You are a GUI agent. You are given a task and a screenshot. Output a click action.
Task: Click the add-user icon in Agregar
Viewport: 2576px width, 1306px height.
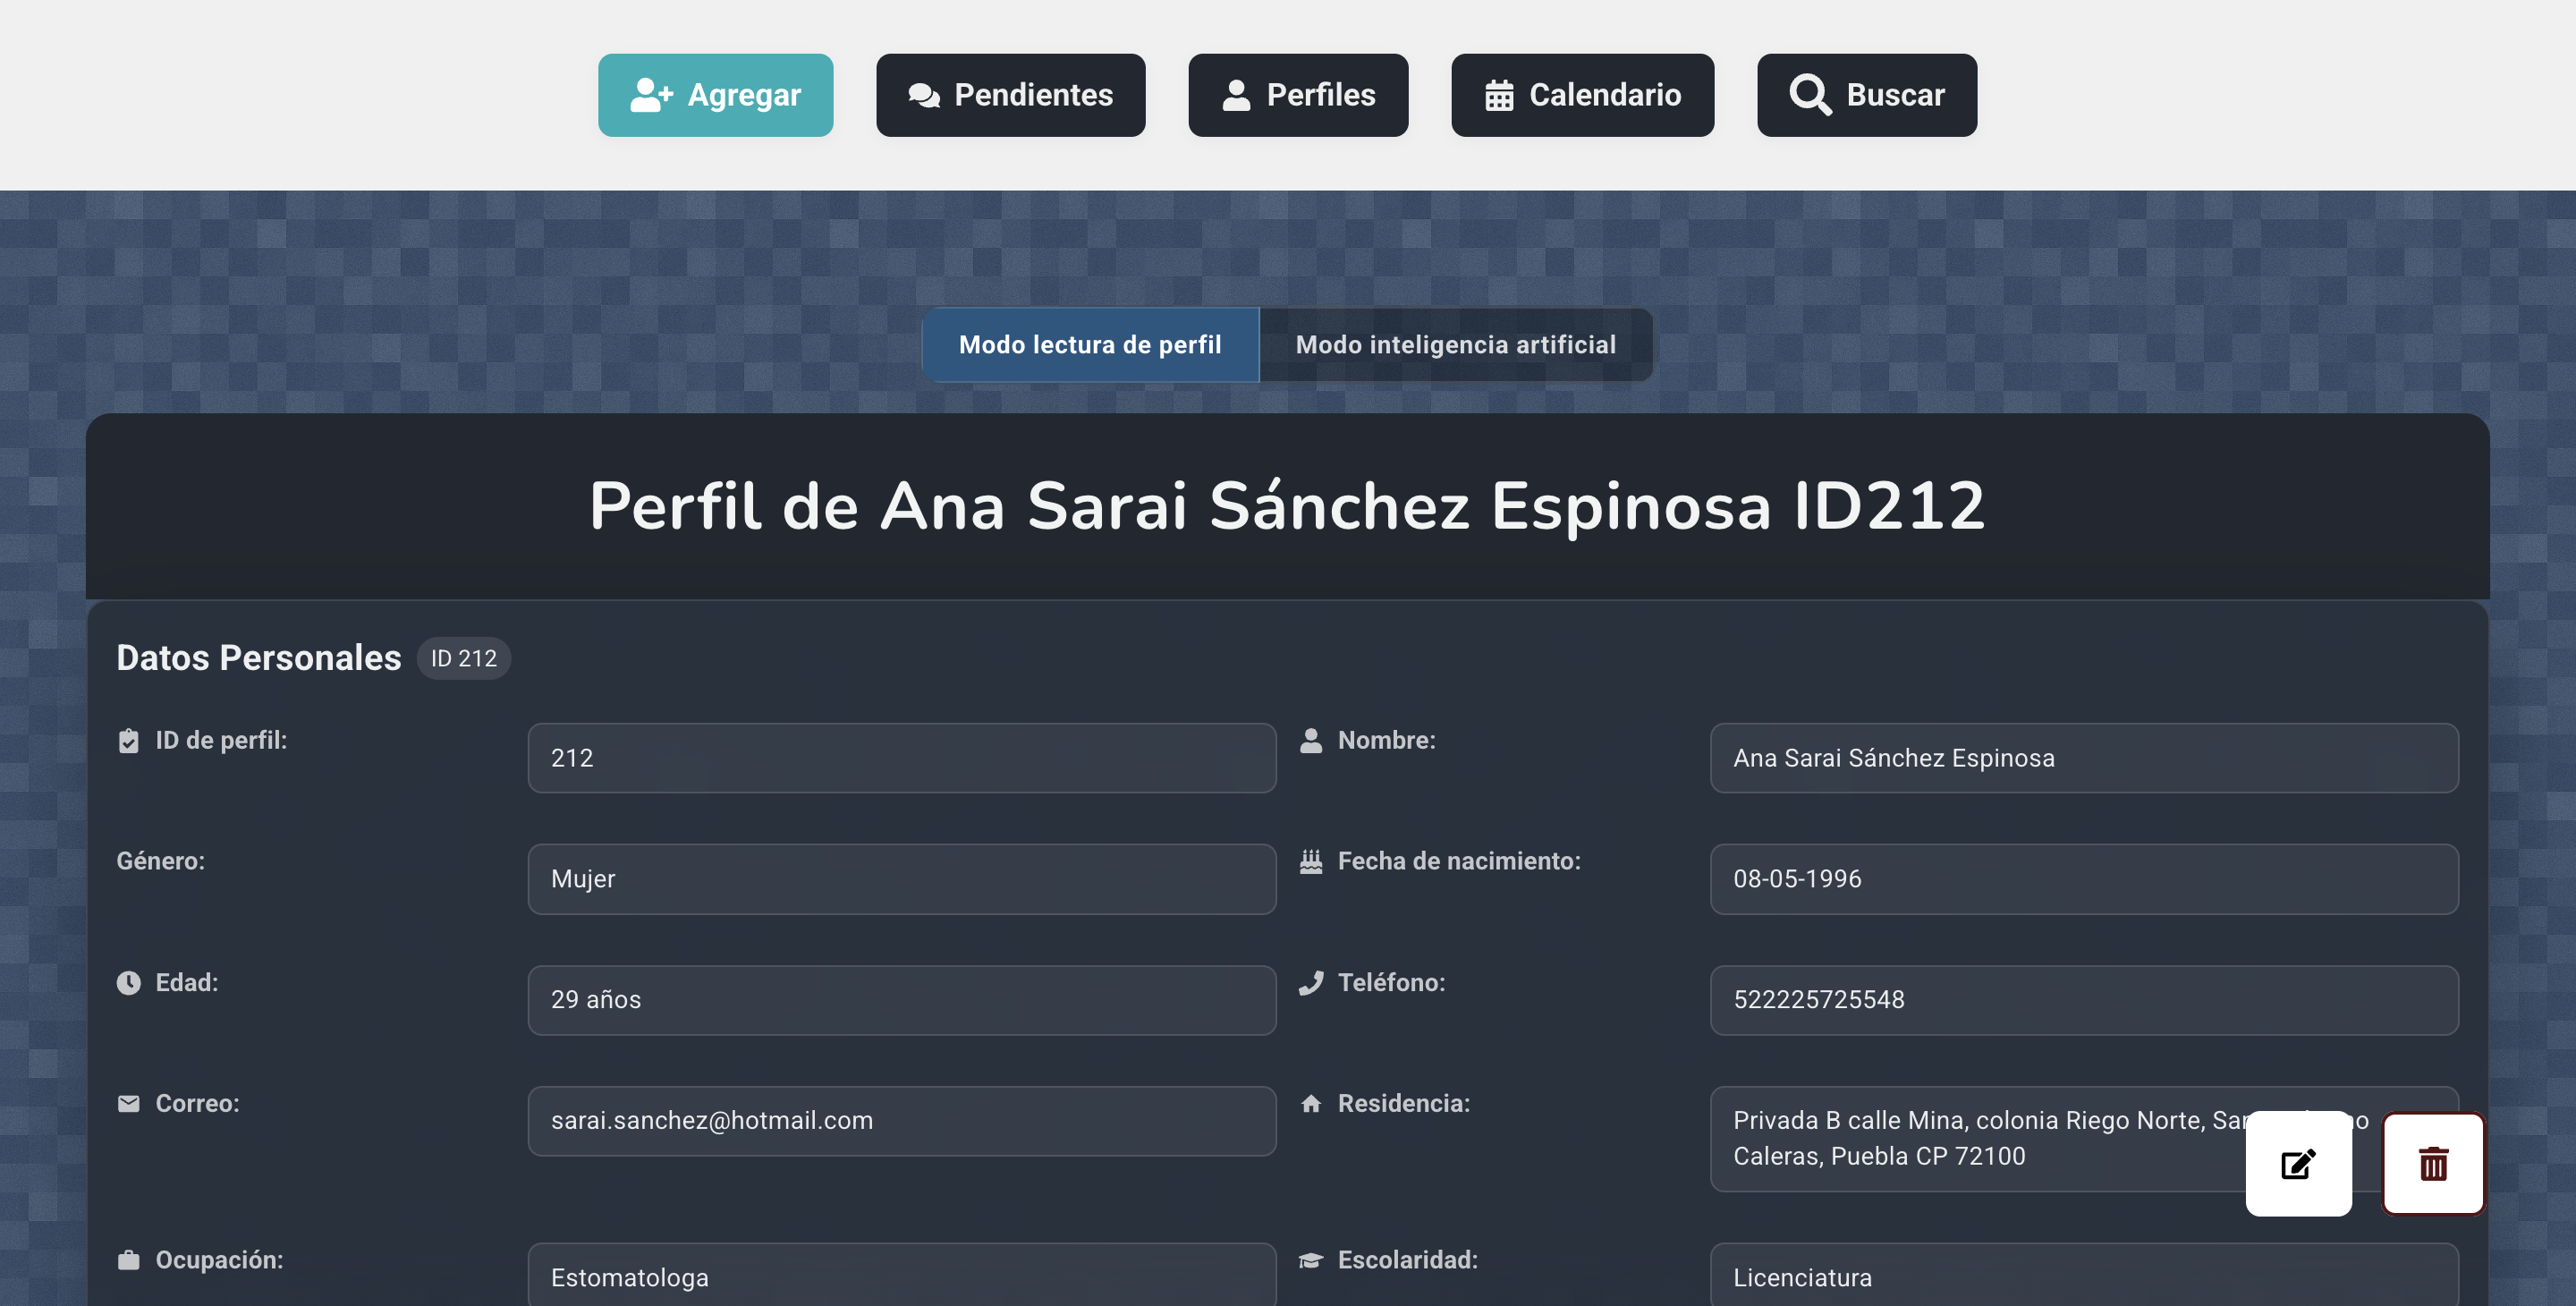(651, 95)
